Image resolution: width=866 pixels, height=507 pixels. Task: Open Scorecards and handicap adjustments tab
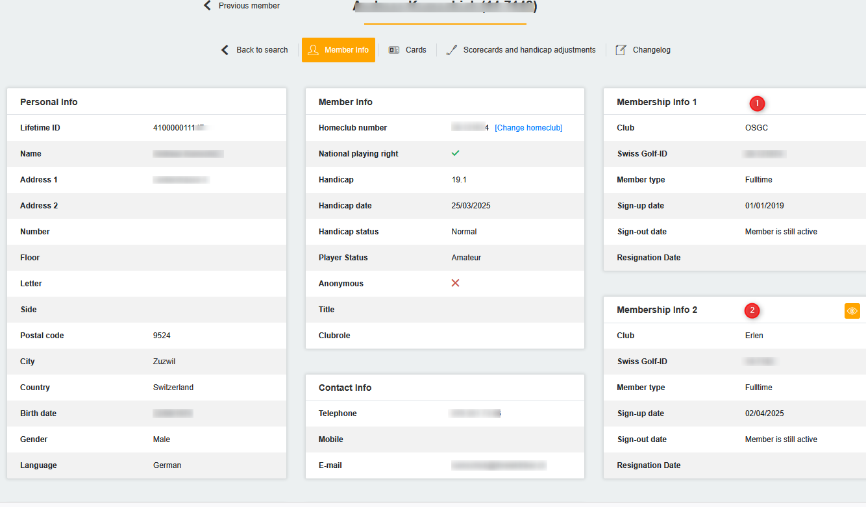529,50
